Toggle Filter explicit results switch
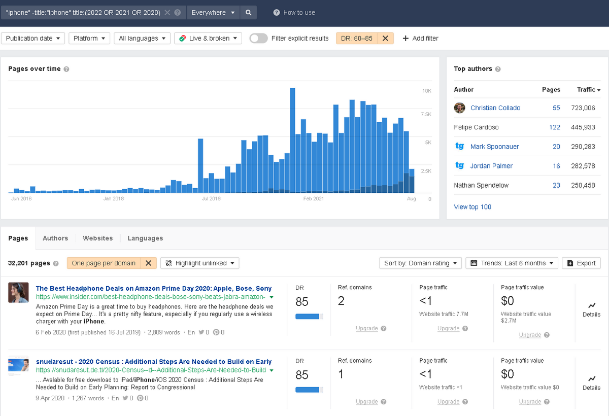Viewport: 609px width, 416px height. click(258, 38)
